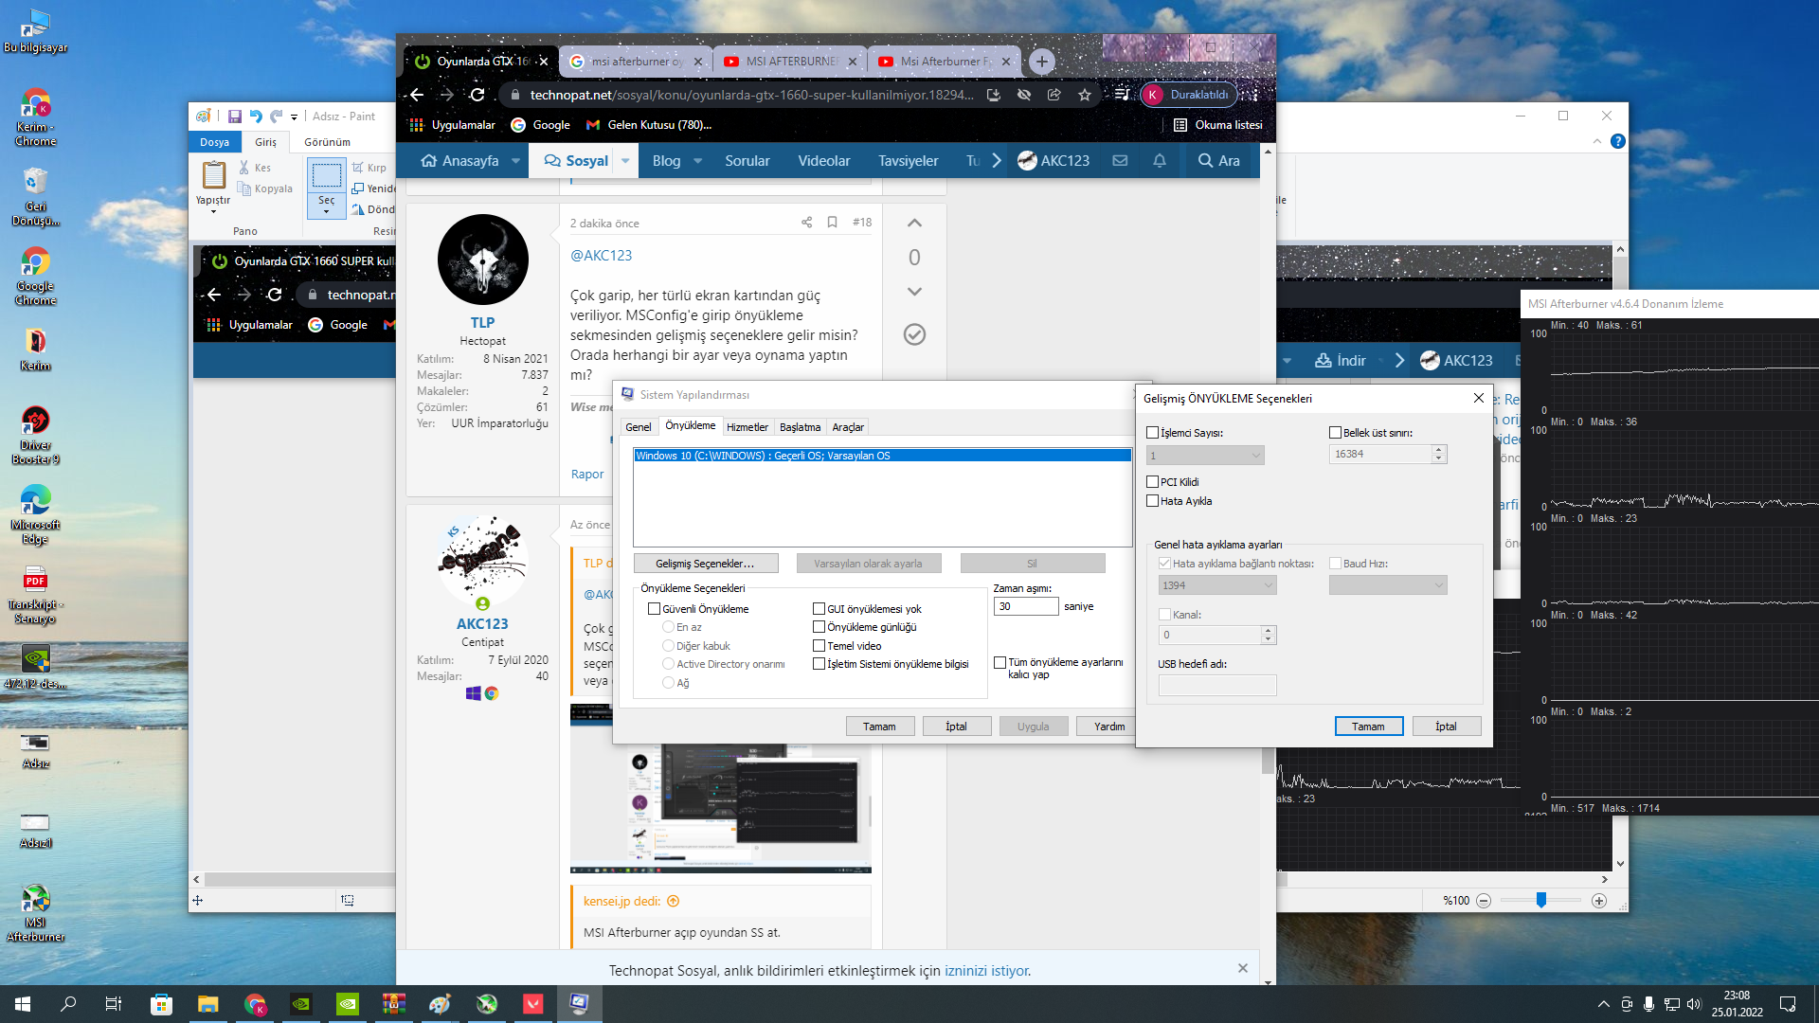1819x1023 pixels.
Task: Switch to the Hizmetler tab
Action: click(747, 427)
